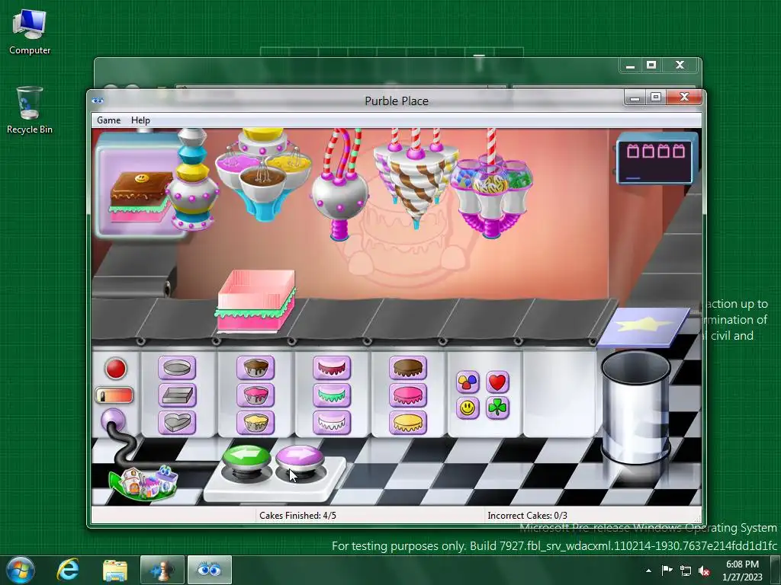Choose the pink strawberry batter bowl button
The image size is (781, 585).
255,395
